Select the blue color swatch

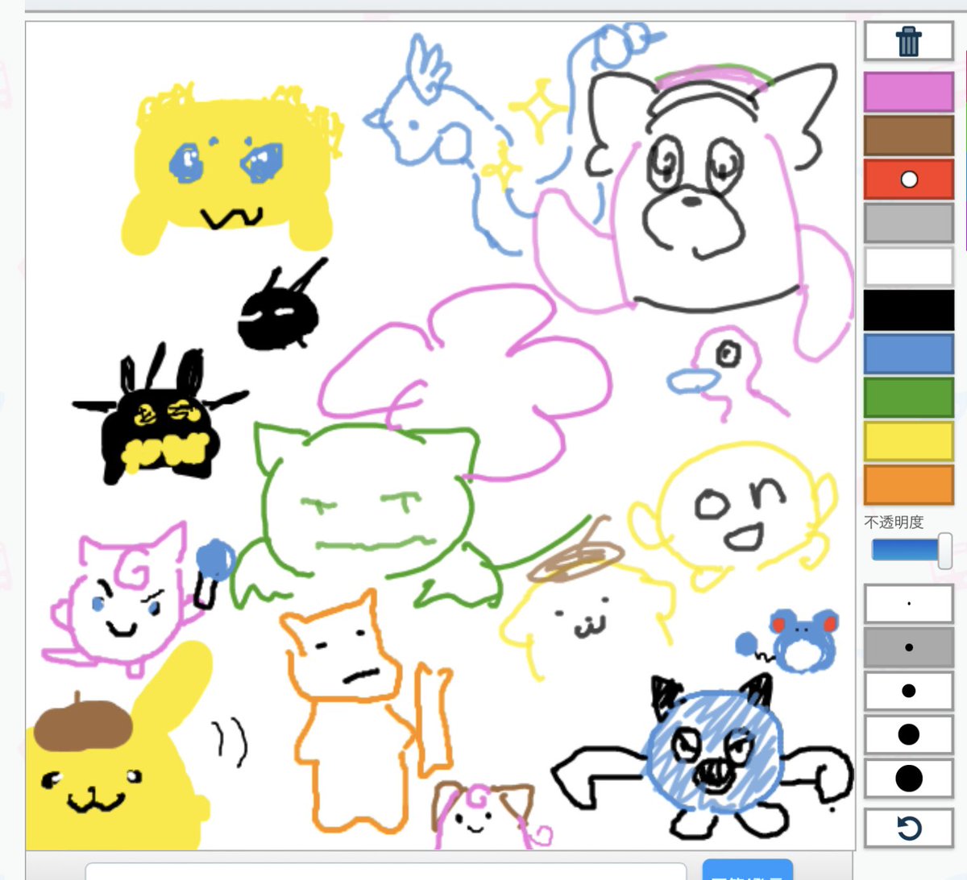click(x=908, y=353)
